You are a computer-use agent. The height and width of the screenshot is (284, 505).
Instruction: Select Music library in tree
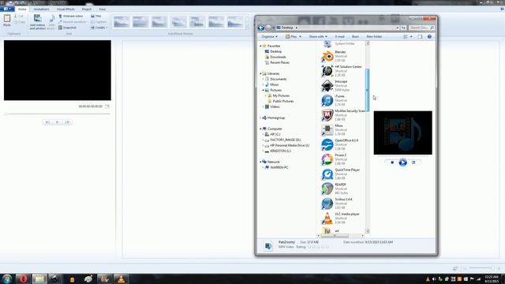coord(271,84)
